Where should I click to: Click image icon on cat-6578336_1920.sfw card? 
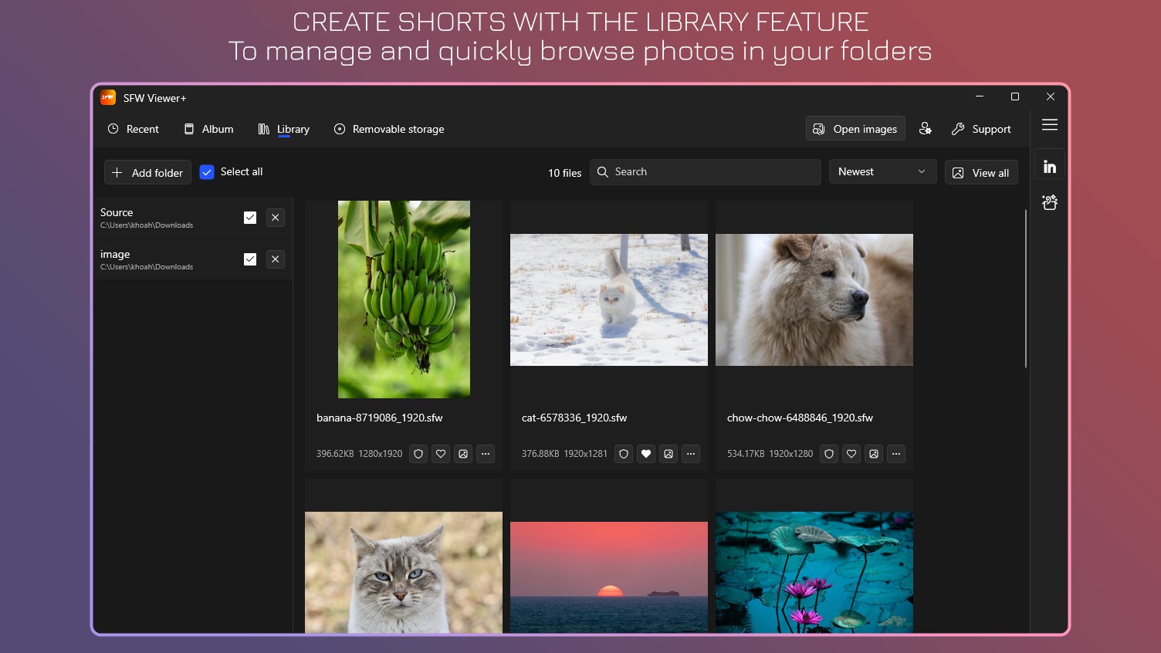point(669,454)
